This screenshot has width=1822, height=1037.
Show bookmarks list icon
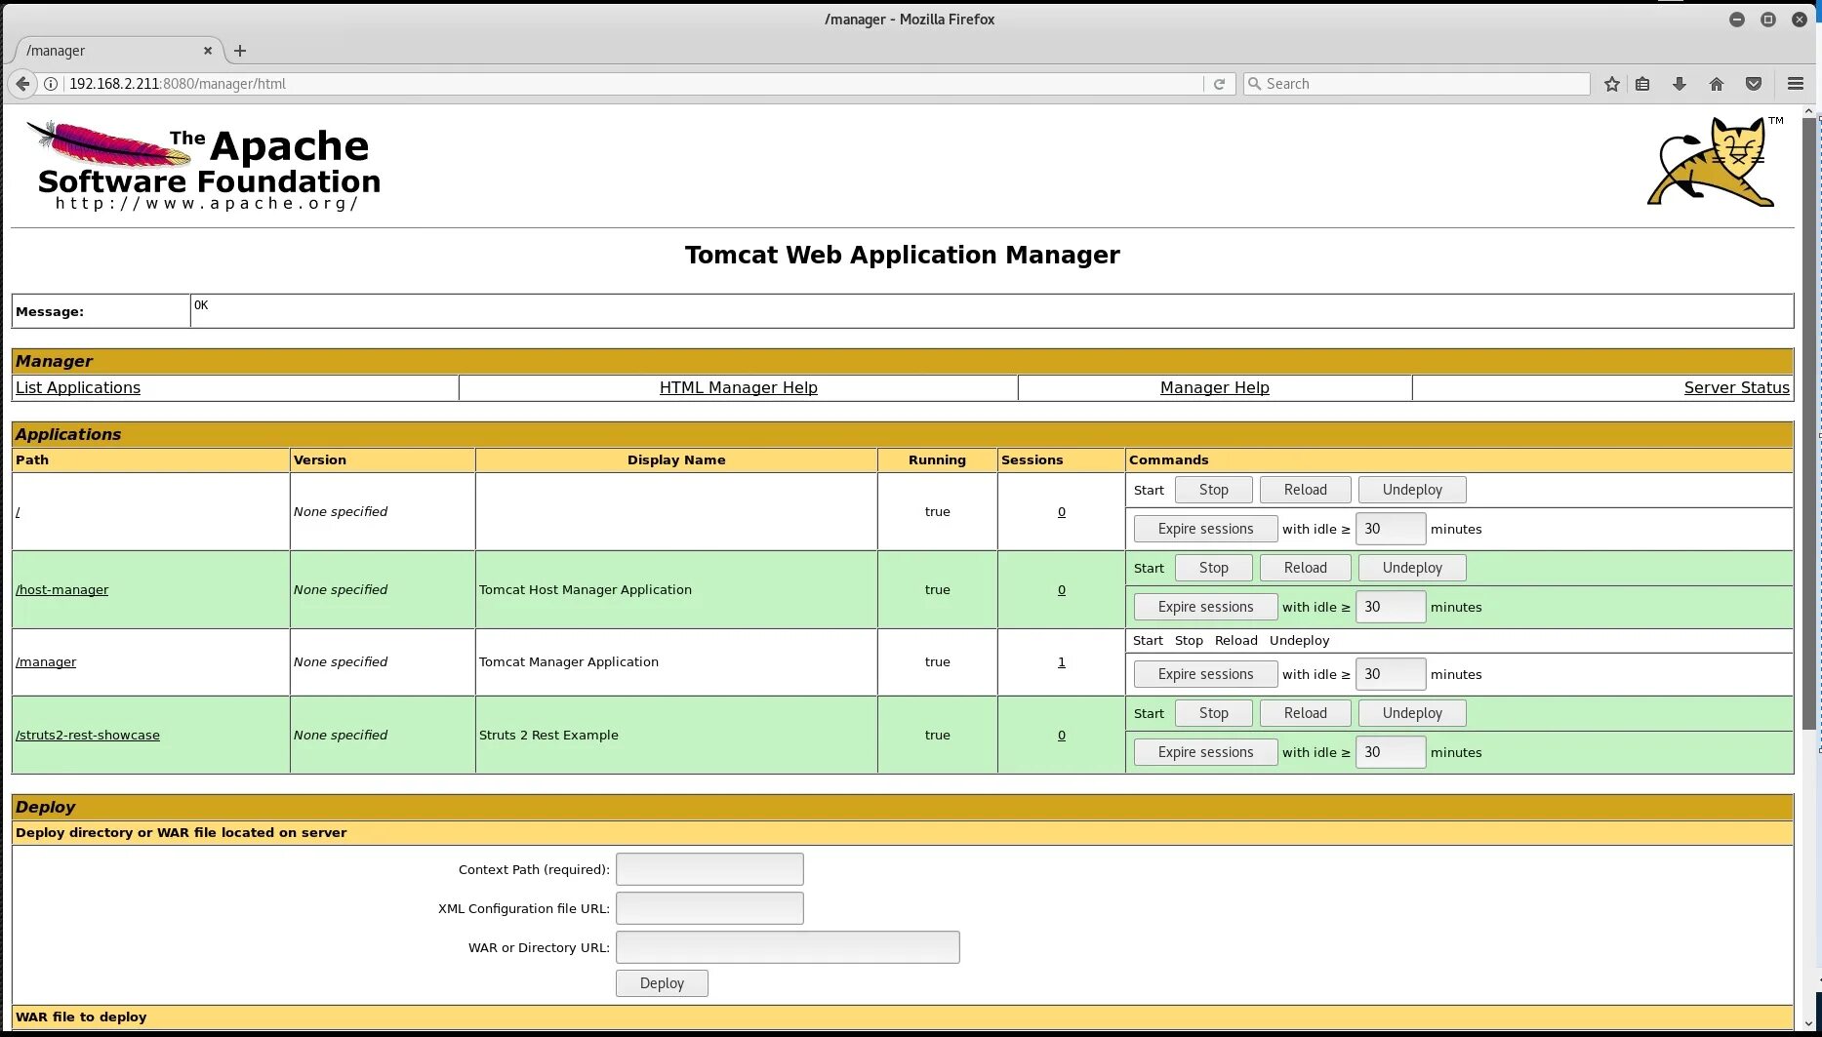click(1642, 84)
